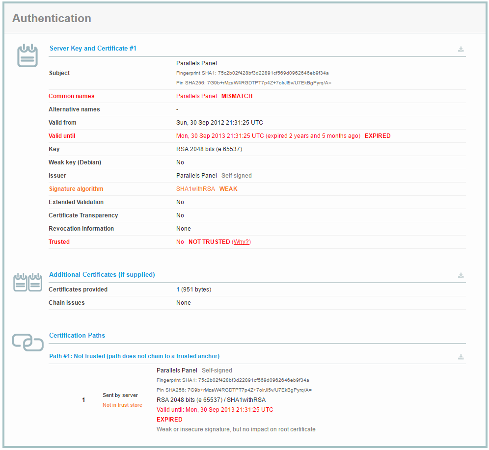Click the download icon for Additional Certificates
The height and width of the screenshot is (450, 489).
(461, 275)
